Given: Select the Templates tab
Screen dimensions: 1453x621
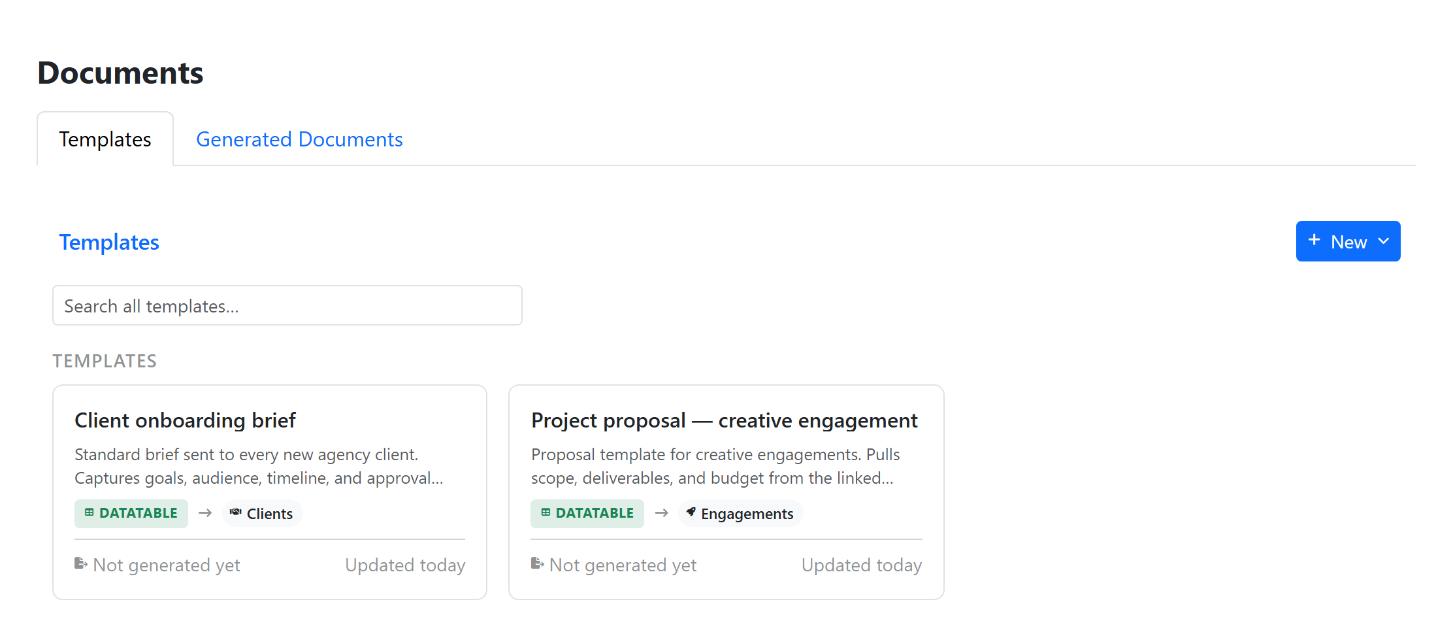Looking at the screenshot, I should [105, 139].
